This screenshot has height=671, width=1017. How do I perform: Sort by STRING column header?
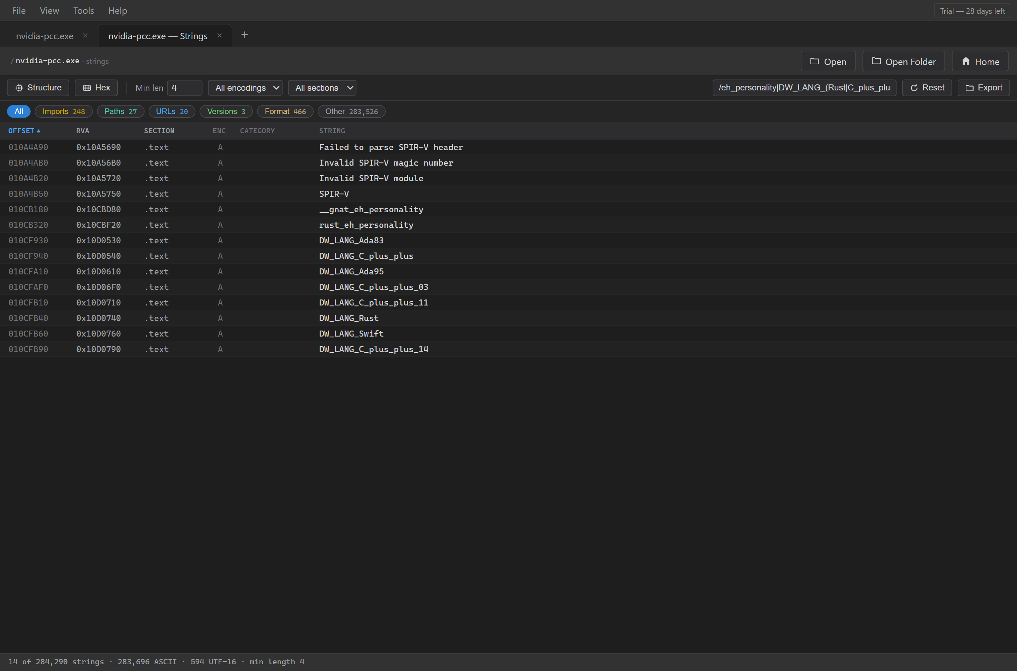(332, 131)
